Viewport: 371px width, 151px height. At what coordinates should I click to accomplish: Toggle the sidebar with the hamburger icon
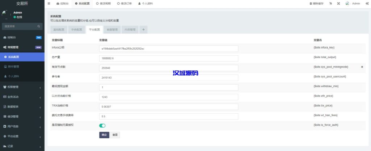pos(49,4)
